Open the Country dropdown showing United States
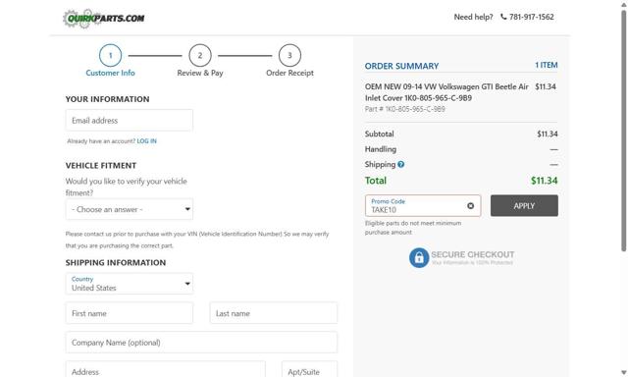This screenshot has height=377, width=628. point(130,284)
